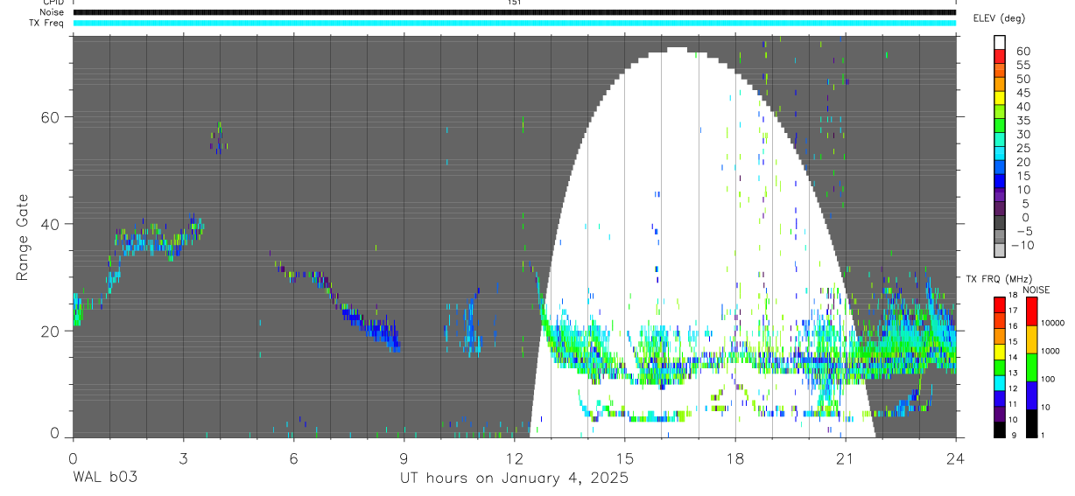Click the y-axis tick label "20" beside Range Gate
The height and width of the screenshot is (496, 1075).
coord(51,331)
